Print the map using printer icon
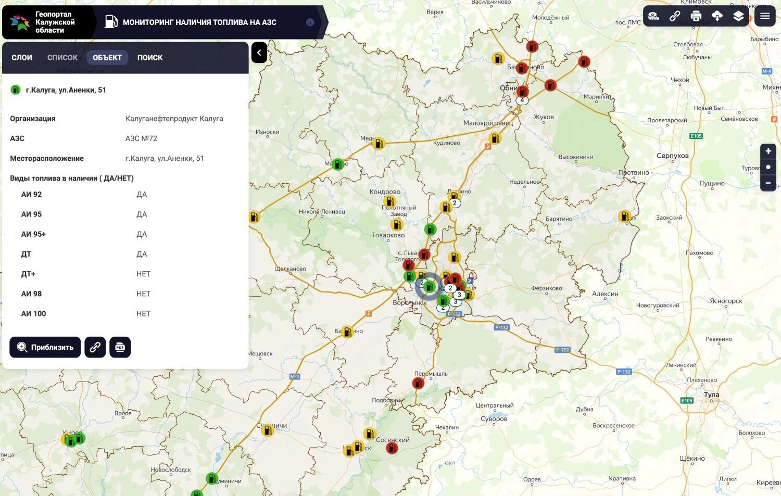The height and width of the screenshot is (496, 781). click(x=696, y=16)
